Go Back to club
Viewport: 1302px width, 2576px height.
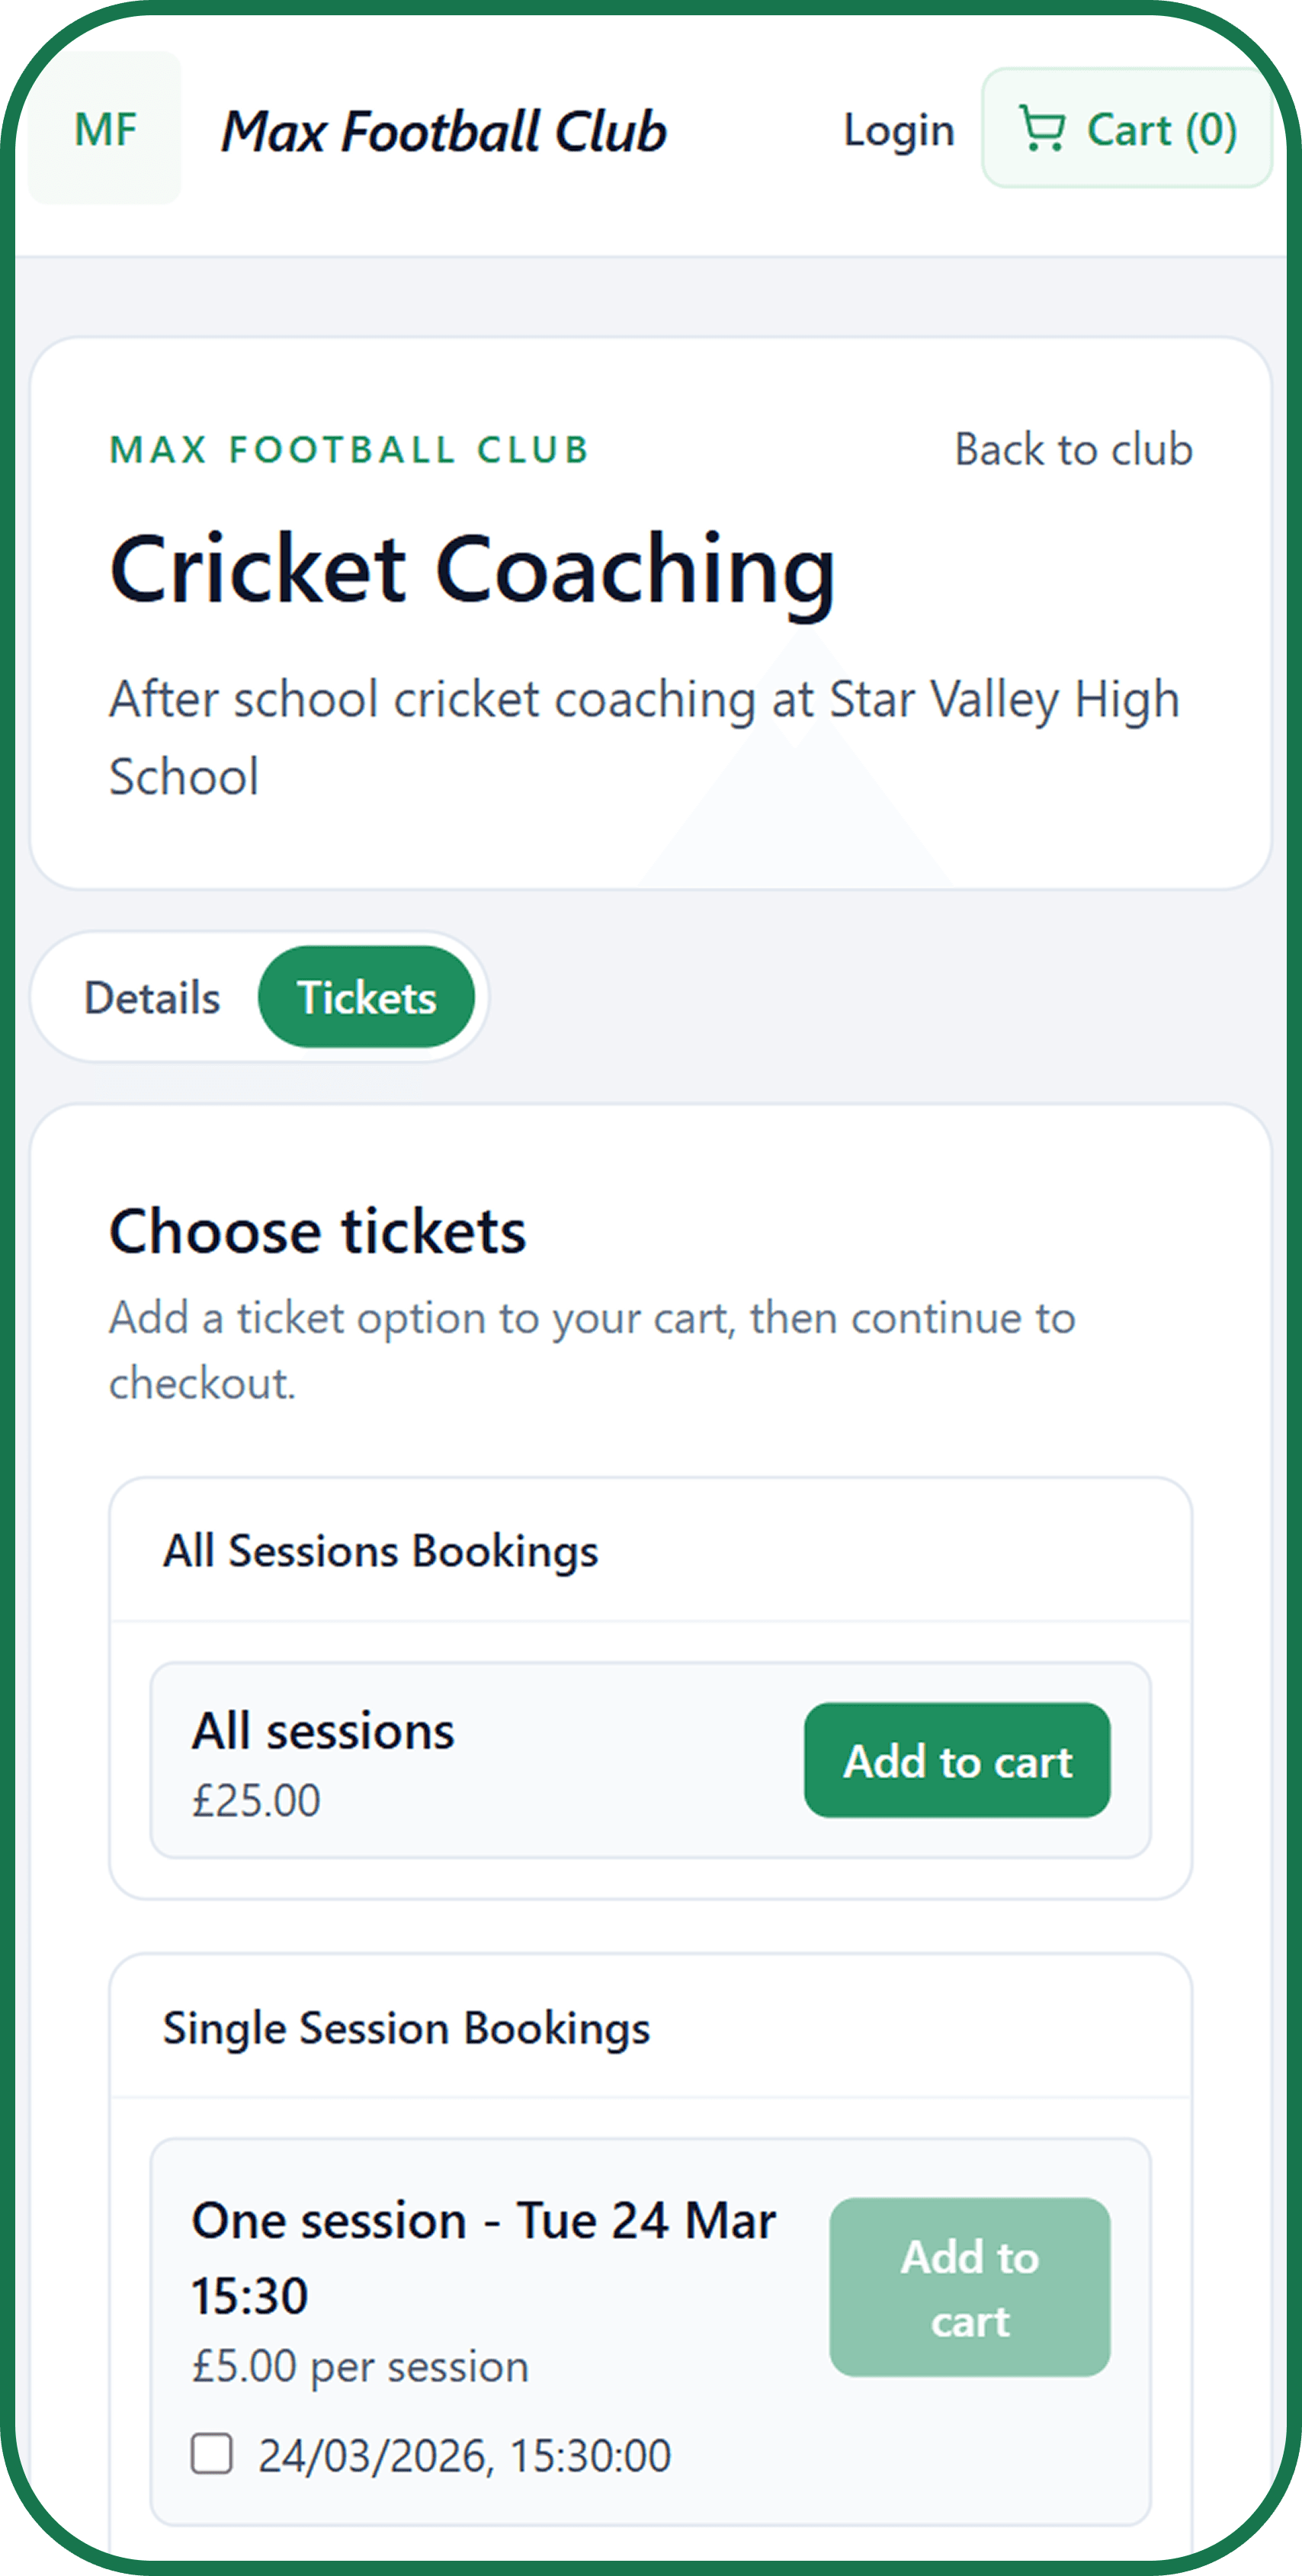1073,450
